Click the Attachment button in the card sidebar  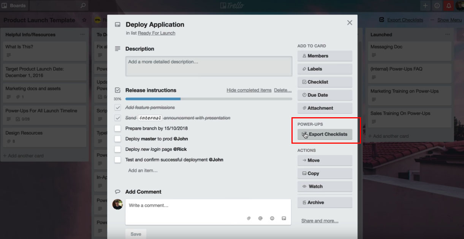pos(325,108)
